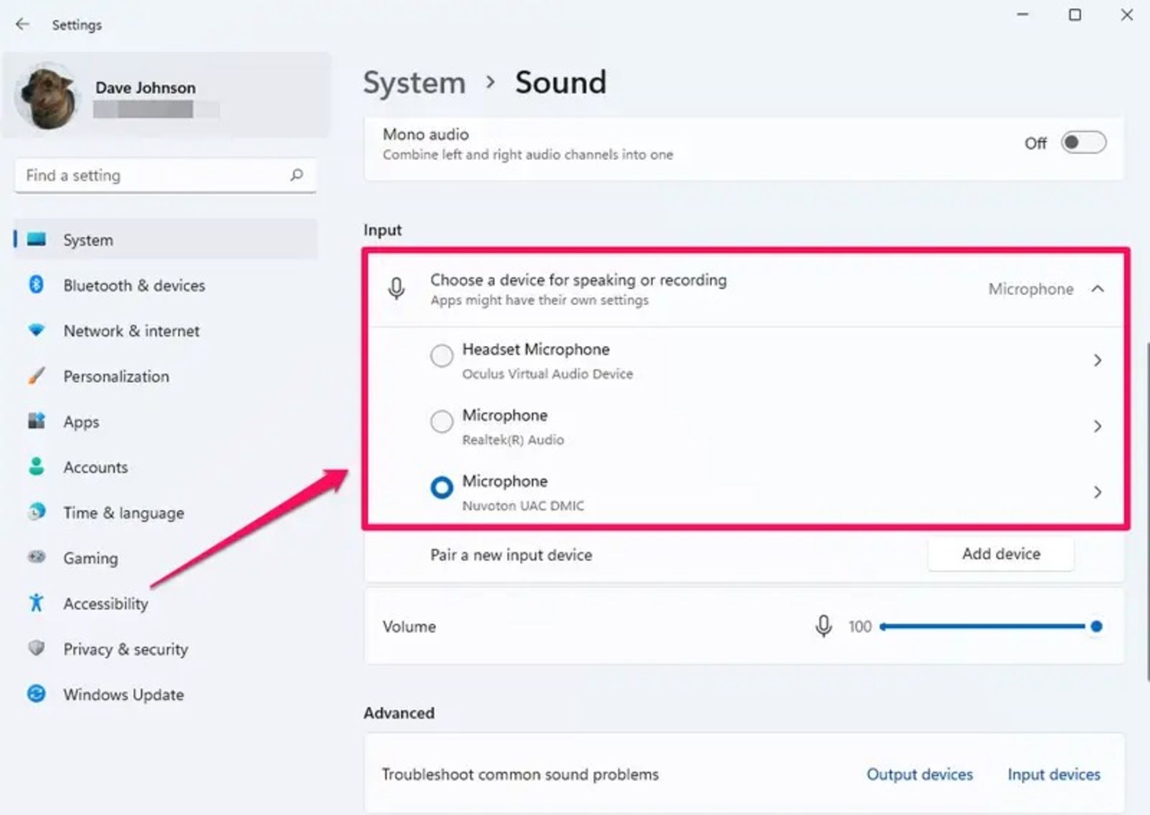Click the back arrow in Settings header

(23, 25)
